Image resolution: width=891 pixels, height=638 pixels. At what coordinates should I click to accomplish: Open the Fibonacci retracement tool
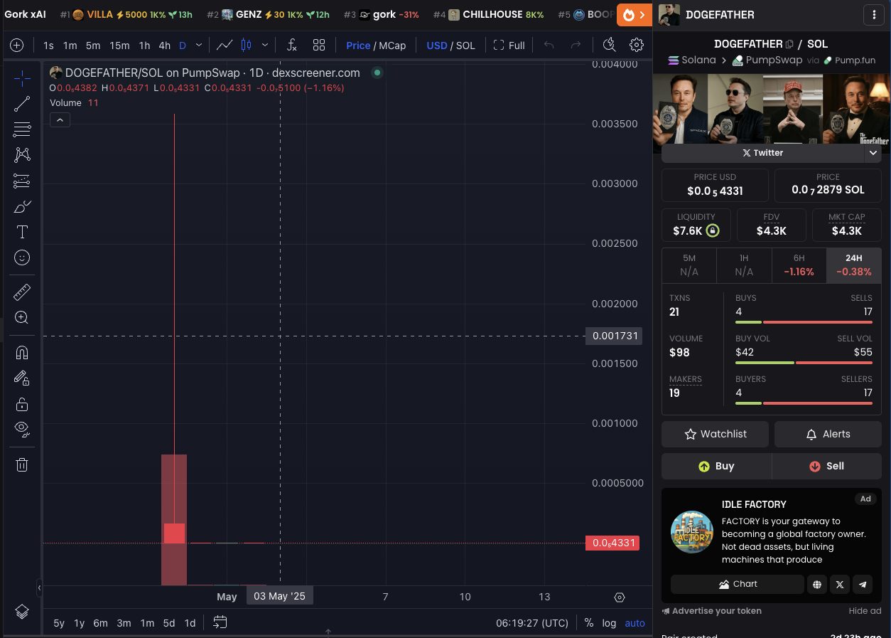pyautogui.click(x=22, y=129)
